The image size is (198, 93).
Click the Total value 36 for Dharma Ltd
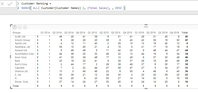click(x=186, y=71)
